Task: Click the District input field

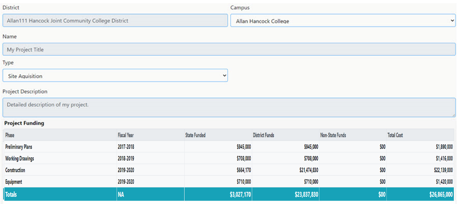Action: pos(115,21)
